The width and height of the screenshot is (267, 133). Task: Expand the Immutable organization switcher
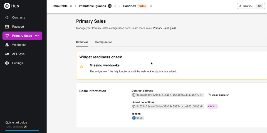click(x=71, y=6)
